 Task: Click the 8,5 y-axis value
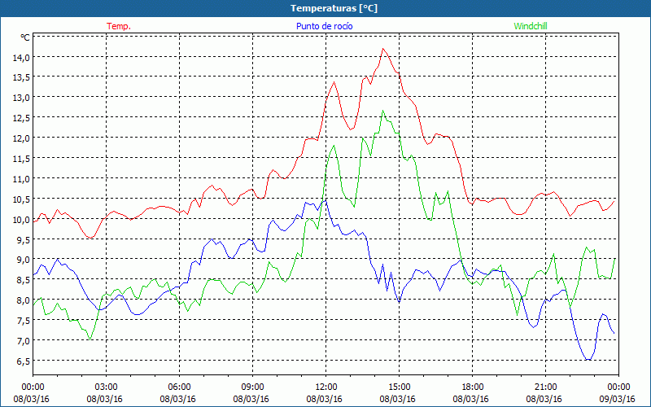pos(24,280)
